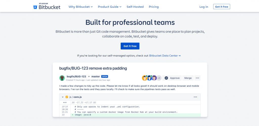Viewport: 259px width, 126px height.
Task: Click the Merge button
Action: [x=188, y=78]
